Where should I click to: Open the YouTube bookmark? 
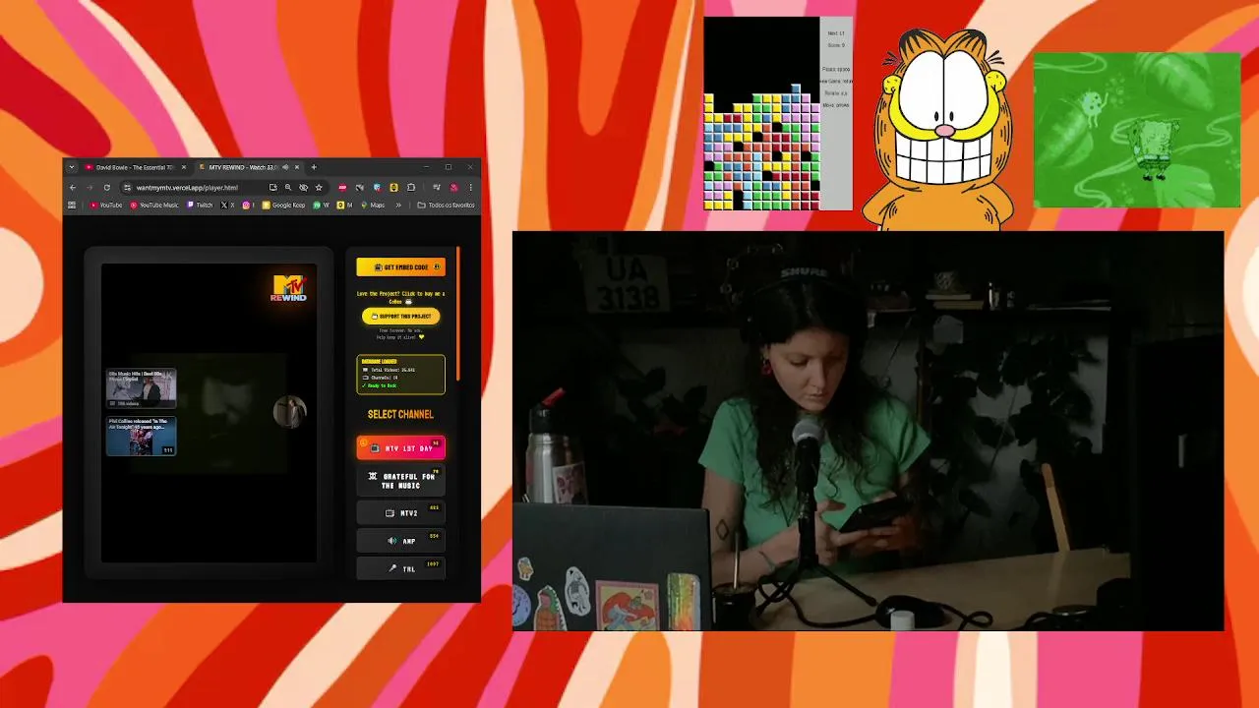click(106, 205)
